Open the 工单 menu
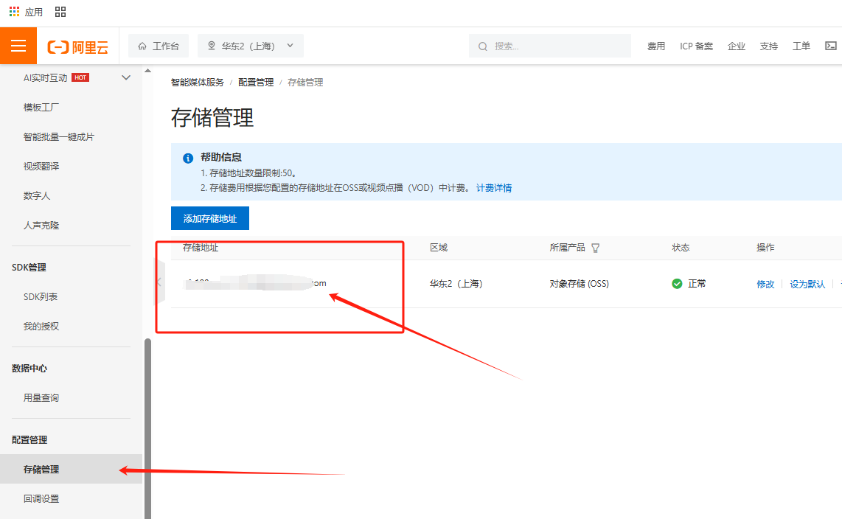842x519 pixels. [801, 46]
